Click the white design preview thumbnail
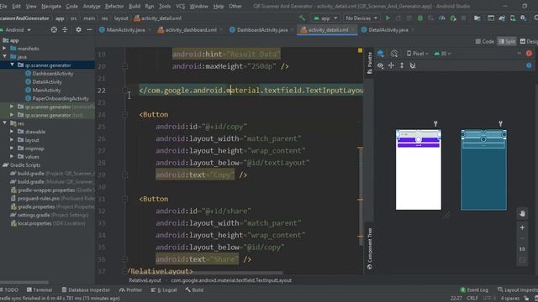This screenshot has width=538, height=302. point(419,169)
